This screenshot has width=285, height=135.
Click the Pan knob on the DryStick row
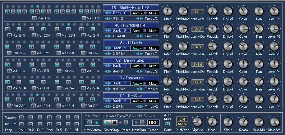pyautogui.click(x=259, y=99)
